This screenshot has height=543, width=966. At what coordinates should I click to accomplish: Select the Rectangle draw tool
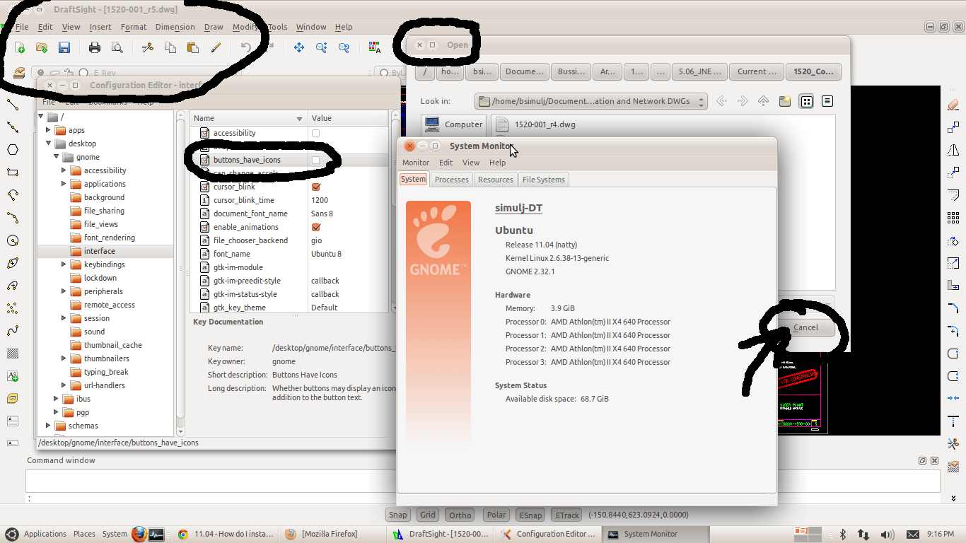pos(13,172)
